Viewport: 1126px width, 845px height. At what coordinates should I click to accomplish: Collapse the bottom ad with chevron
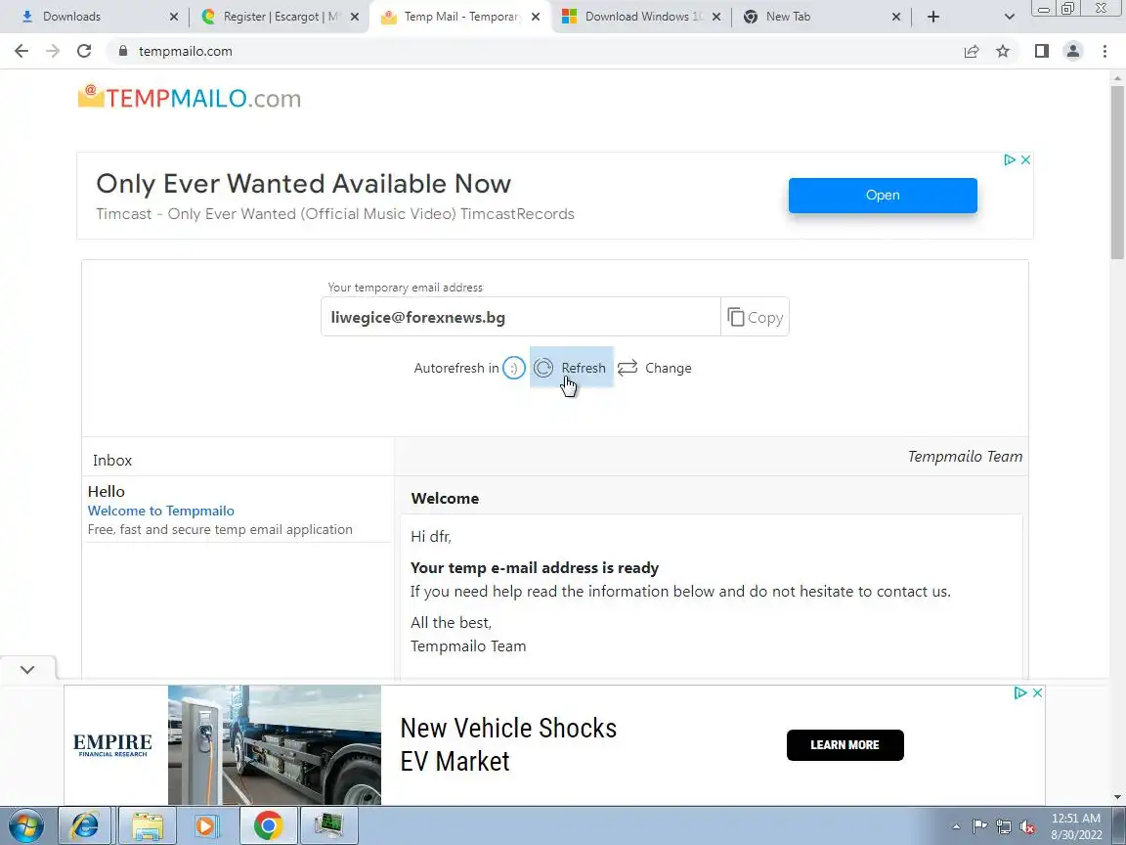click(27, 670)
